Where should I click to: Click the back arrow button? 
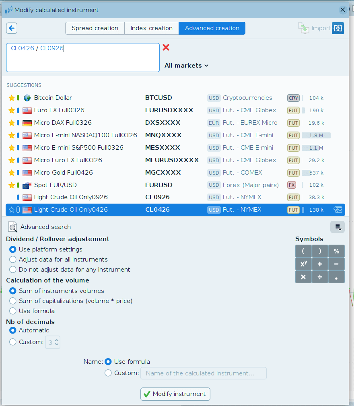12,28
